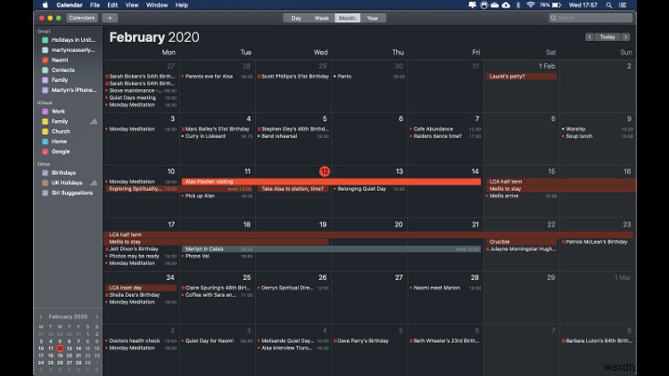
Task: Click the Search field
Action: [x=591, y=18]
